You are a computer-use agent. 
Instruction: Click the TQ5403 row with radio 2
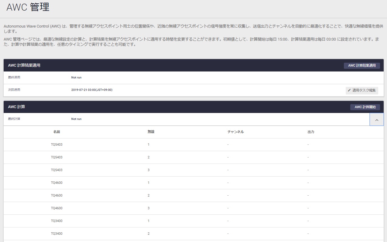[57, 157]
